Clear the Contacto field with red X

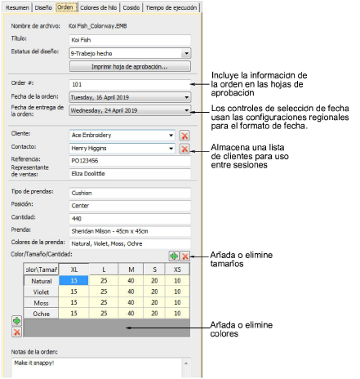(184, 149)
